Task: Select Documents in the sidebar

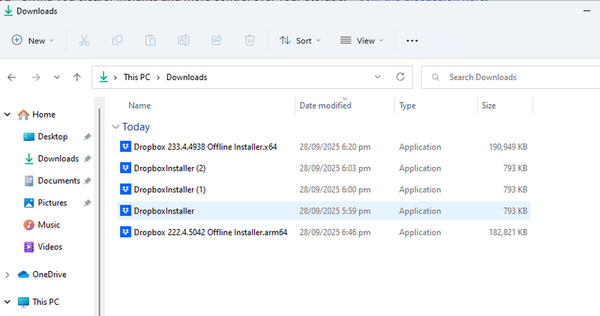Action: [58, 180]
